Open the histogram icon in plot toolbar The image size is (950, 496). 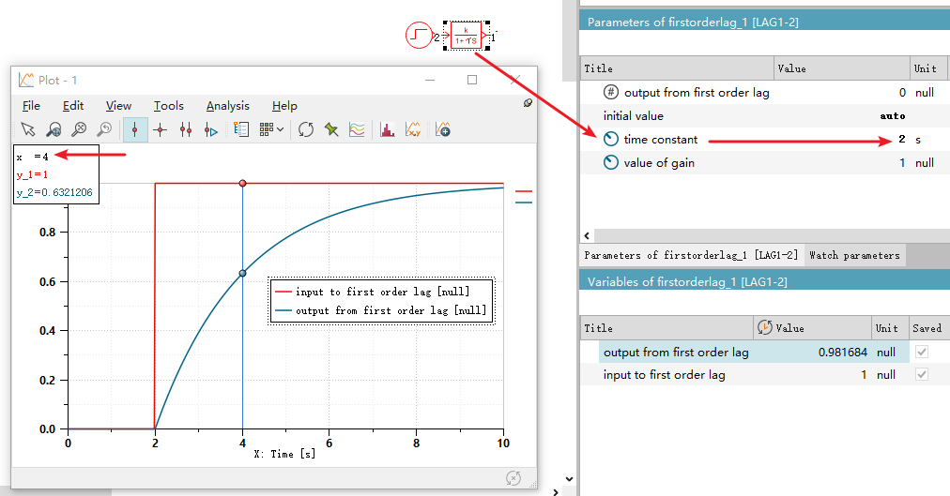click(386, 130)
